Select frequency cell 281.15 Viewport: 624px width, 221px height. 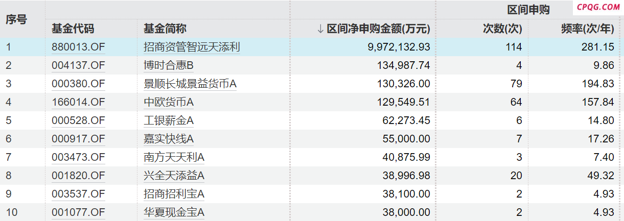coord(598,47)
